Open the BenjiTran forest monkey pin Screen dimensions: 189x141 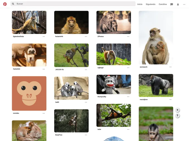(71, 121)
